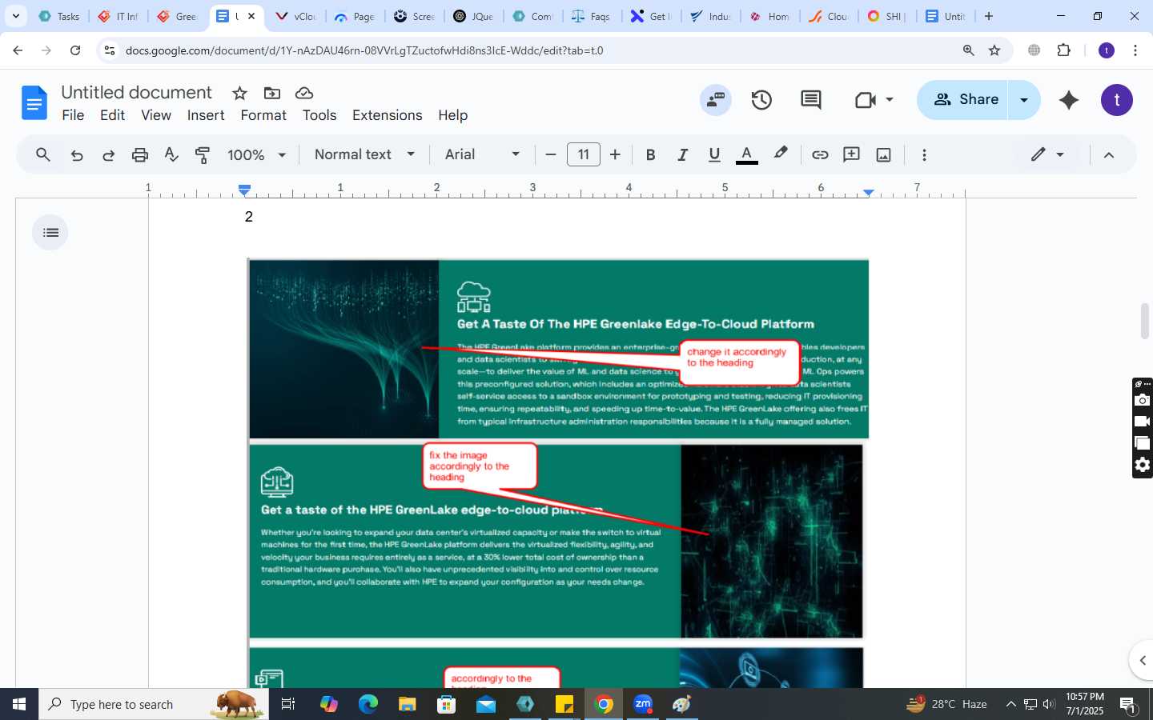Increase font size with plus button
The width and height of the screenshot is (1153, 720).
[x=615, y=154]
